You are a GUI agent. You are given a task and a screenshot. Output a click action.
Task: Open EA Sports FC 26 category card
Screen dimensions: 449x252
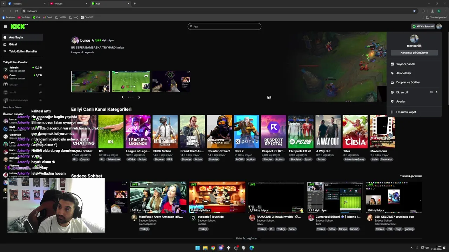pyautogui.click(x=301, y=132)
